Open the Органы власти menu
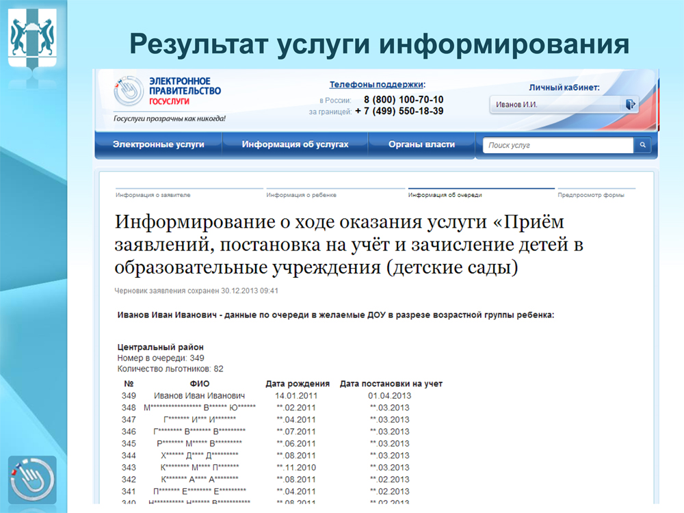The image size is (684, 513). pos(421,144)
